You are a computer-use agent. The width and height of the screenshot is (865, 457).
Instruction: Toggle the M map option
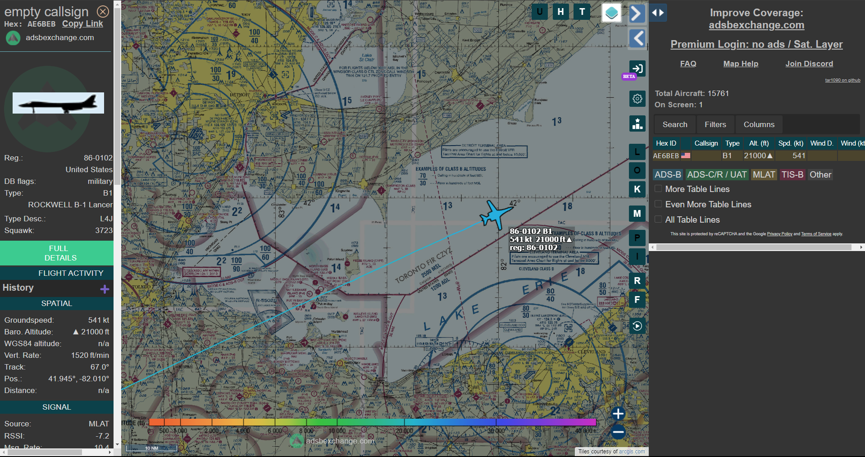click(x=637, y=214)
